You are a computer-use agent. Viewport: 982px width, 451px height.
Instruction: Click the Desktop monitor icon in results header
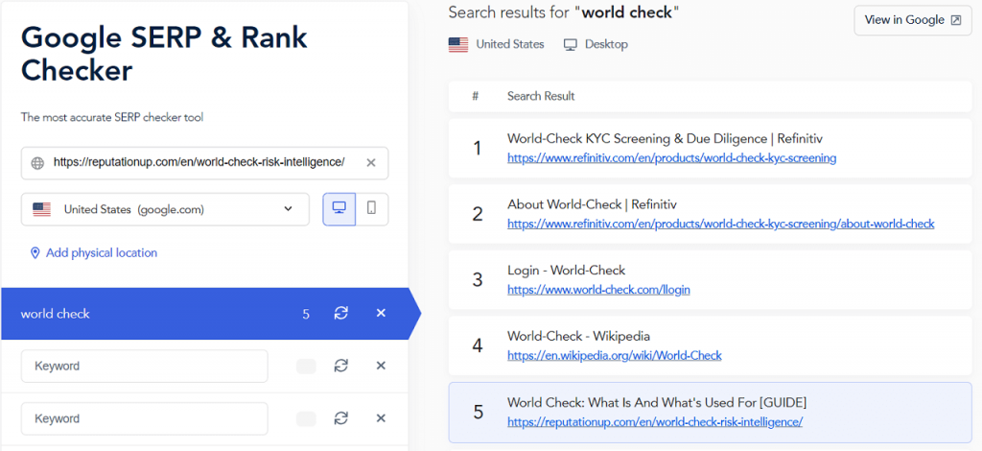[x=570, y=44]
